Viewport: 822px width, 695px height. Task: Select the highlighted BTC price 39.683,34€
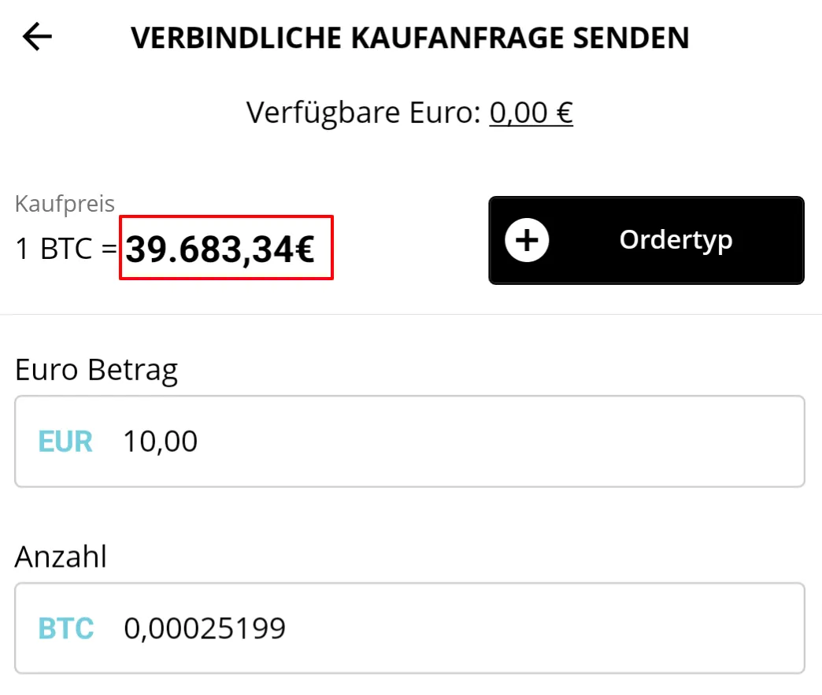click(x=226, y=248)
